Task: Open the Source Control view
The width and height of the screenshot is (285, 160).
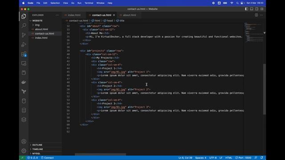Action: 24,35
